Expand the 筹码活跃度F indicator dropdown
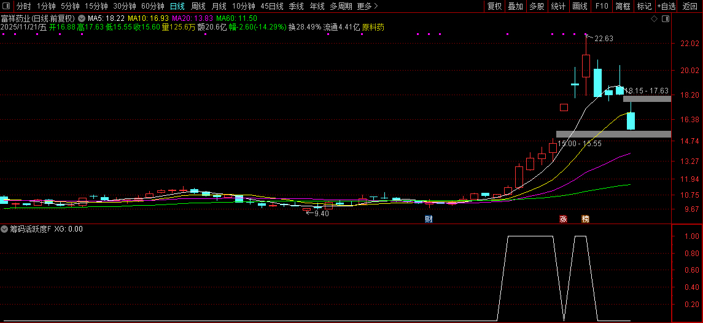 [5, 229]
